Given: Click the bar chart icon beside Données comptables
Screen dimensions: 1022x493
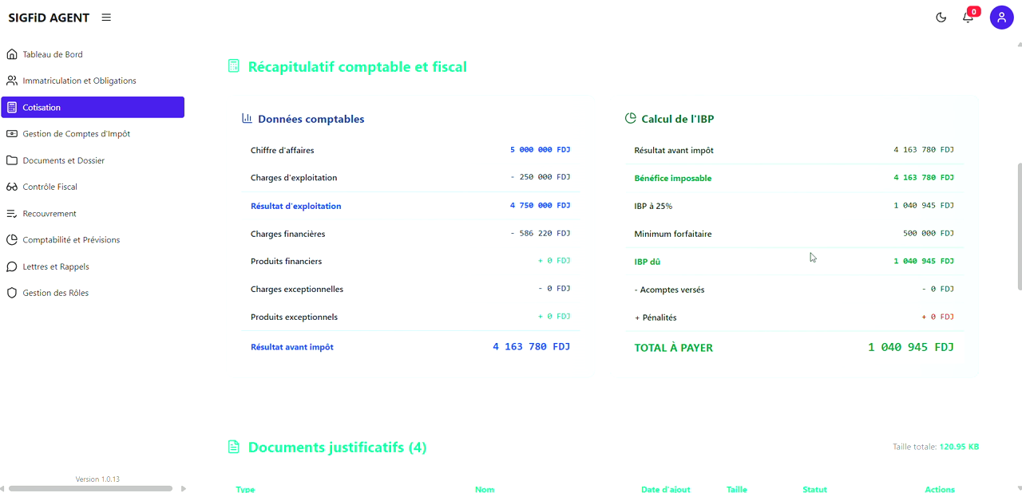Looking at the screenshot, I should click(x=247, y=117).
